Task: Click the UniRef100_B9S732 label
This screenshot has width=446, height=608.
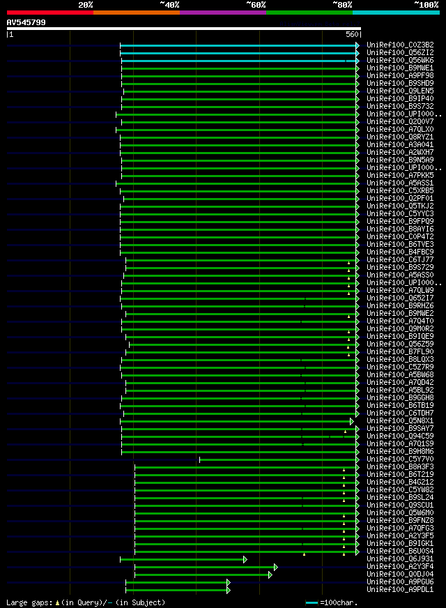Action: (x=400, y=107)
